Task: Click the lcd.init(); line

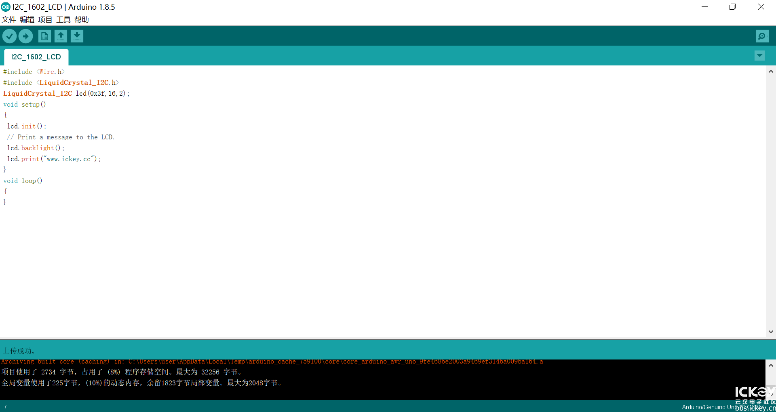Action: pos(27,126)
